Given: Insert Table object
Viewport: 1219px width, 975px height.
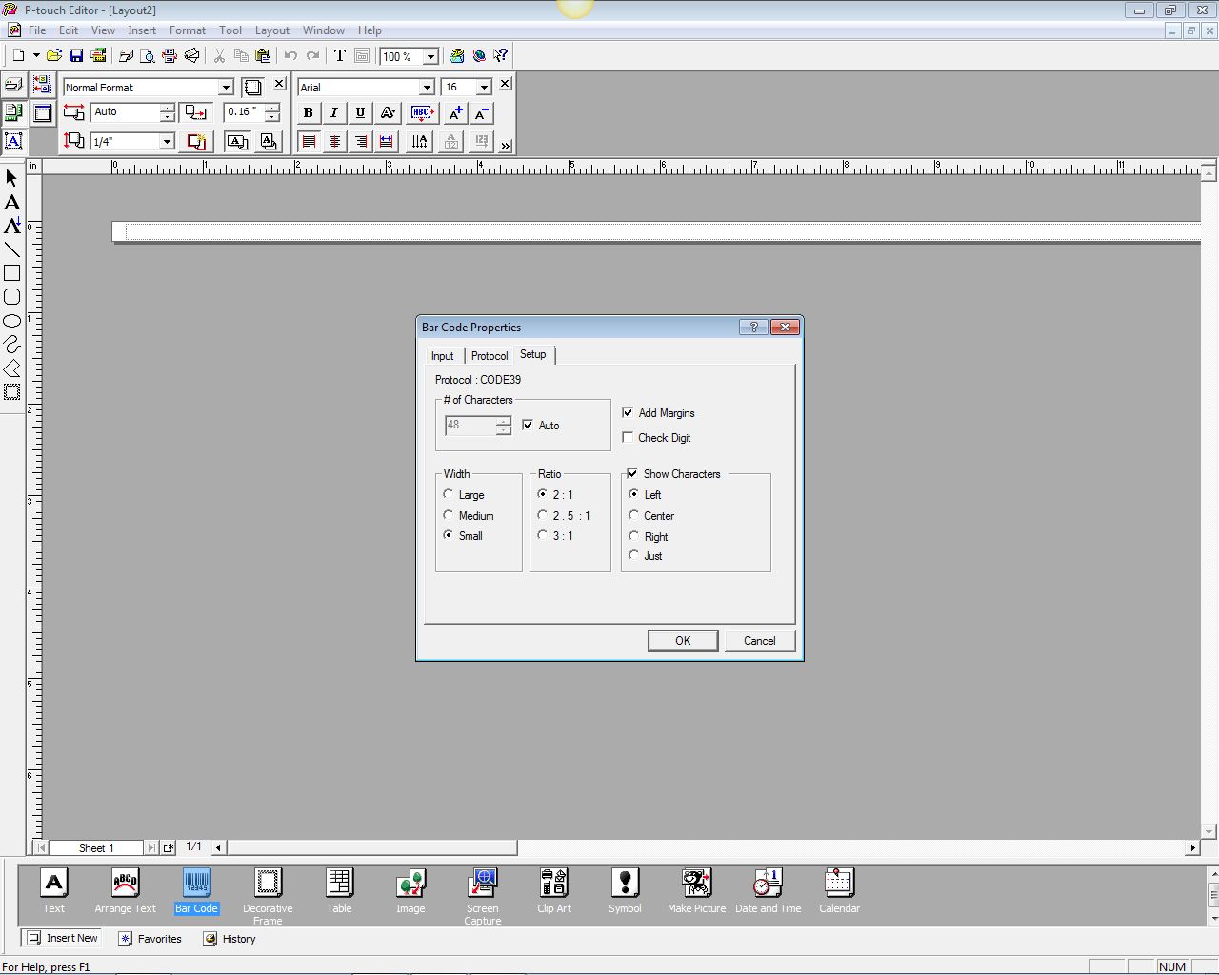Looking at the screenshot, I should tap(339, 891).
